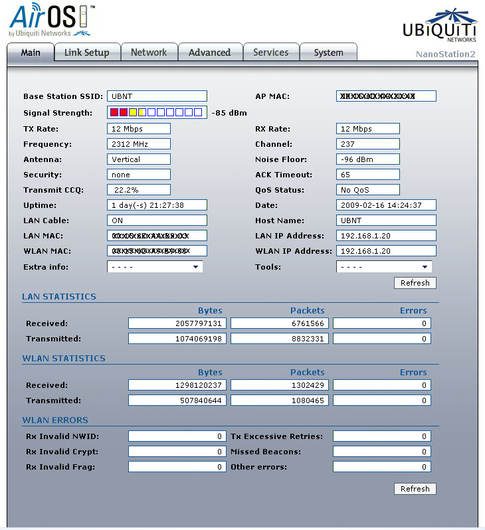Click the QoS Status field
485x530 pixels.
[368, 190]
